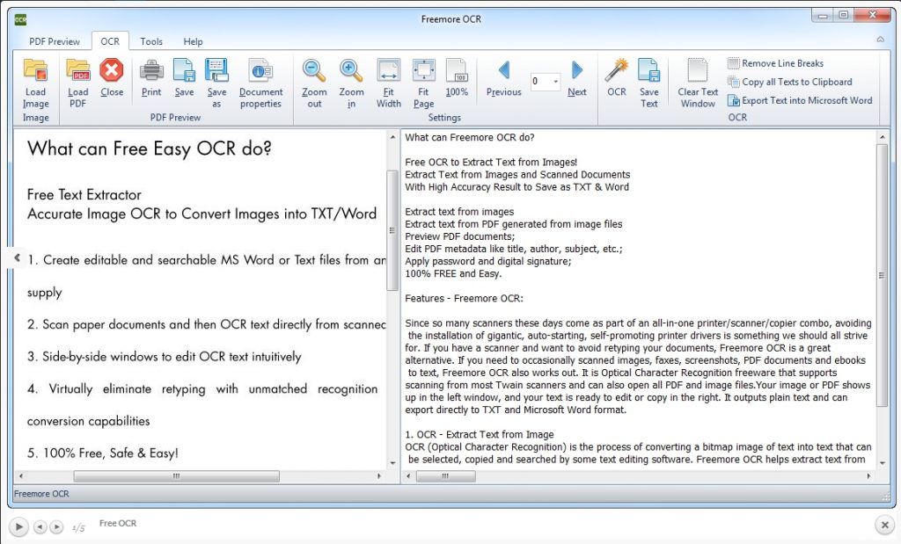Collapse the ribbon using the top-right chevron
901x544 pixels.
point(881,40)
